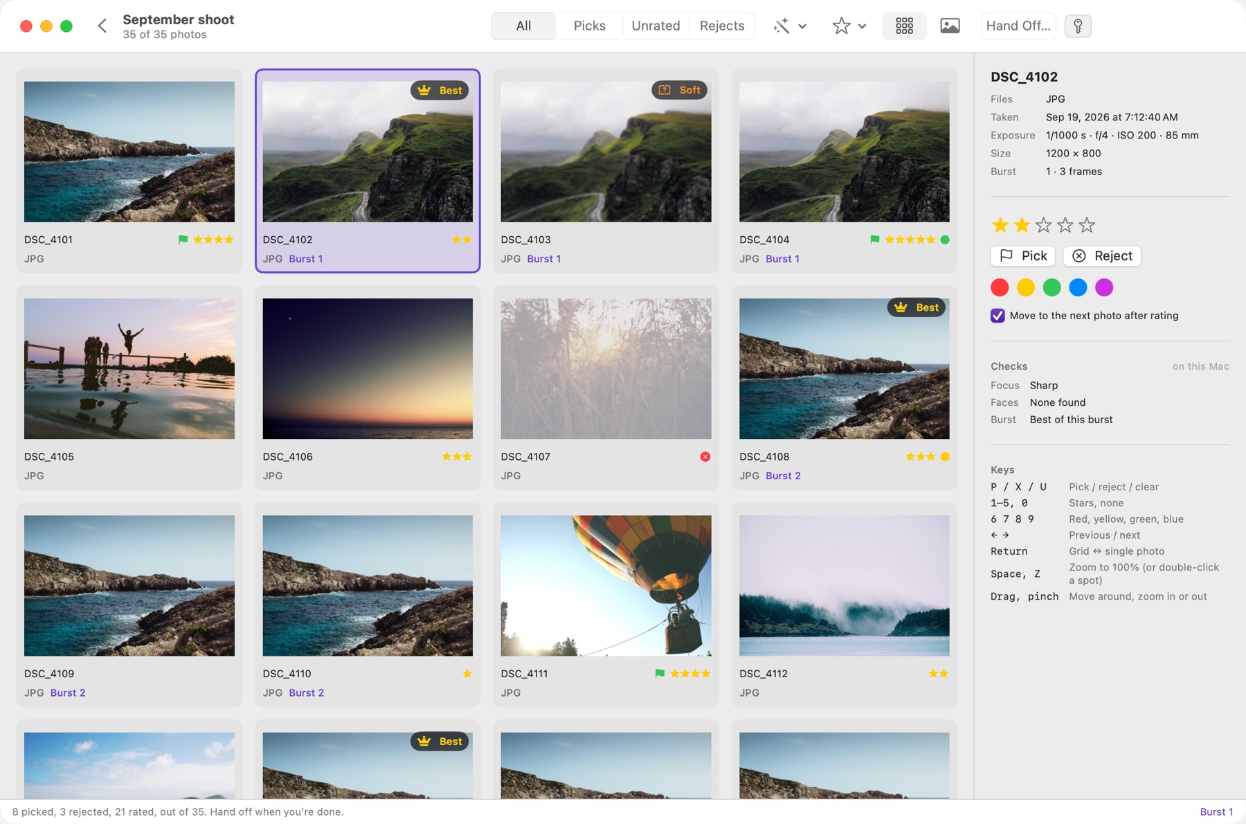Click the Burst 1 label under DSC_4103
The image size is (1246, 824).
[x=544, y=259]
